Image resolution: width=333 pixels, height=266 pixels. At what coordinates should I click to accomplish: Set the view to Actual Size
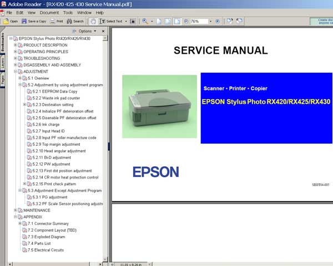(159, 21)
